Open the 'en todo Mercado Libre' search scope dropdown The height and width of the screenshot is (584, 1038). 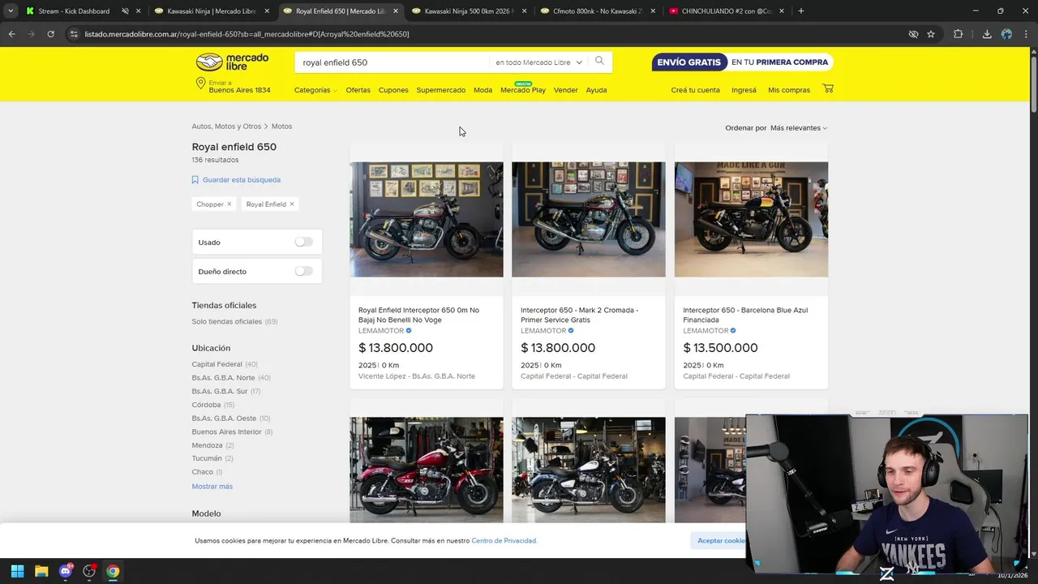(538, 62)
